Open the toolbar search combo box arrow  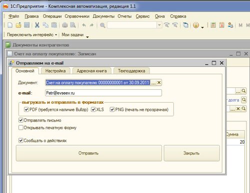159,25
